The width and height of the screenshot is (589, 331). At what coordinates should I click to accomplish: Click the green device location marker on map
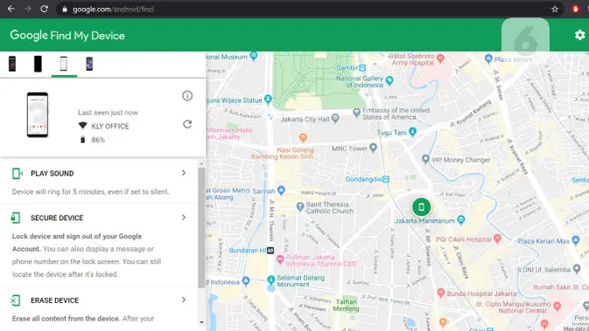421,207
